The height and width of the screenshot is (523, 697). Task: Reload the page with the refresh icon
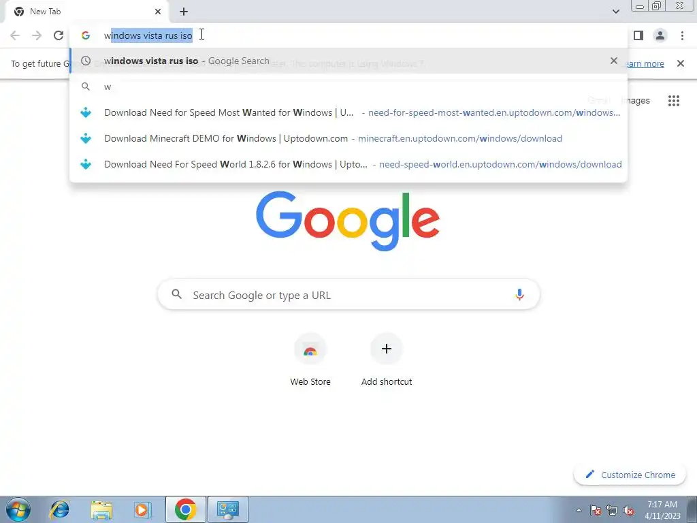pos(59,35)
